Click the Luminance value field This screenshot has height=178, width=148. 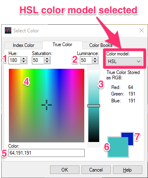(x=86, y=60)
